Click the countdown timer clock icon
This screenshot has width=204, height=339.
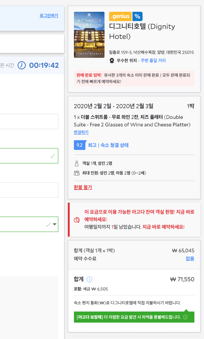[22, 65]
